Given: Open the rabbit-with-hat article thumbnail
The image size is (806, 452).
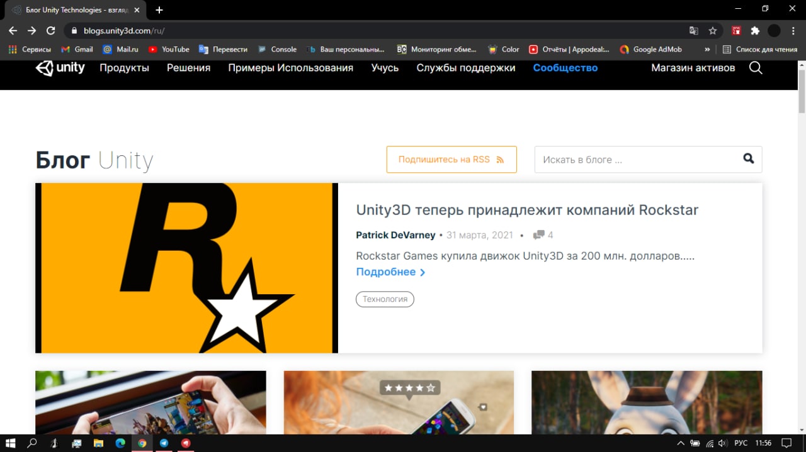Looking at the screenshot, I should pyautogui.click(x=647, y=402).
